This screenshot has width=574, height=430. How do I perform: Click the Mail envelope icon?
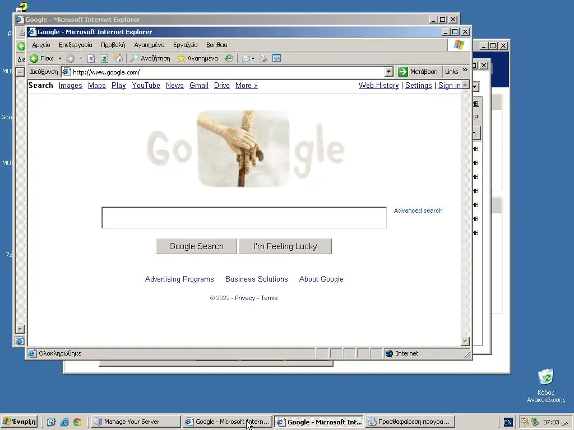tap(246, 58)
